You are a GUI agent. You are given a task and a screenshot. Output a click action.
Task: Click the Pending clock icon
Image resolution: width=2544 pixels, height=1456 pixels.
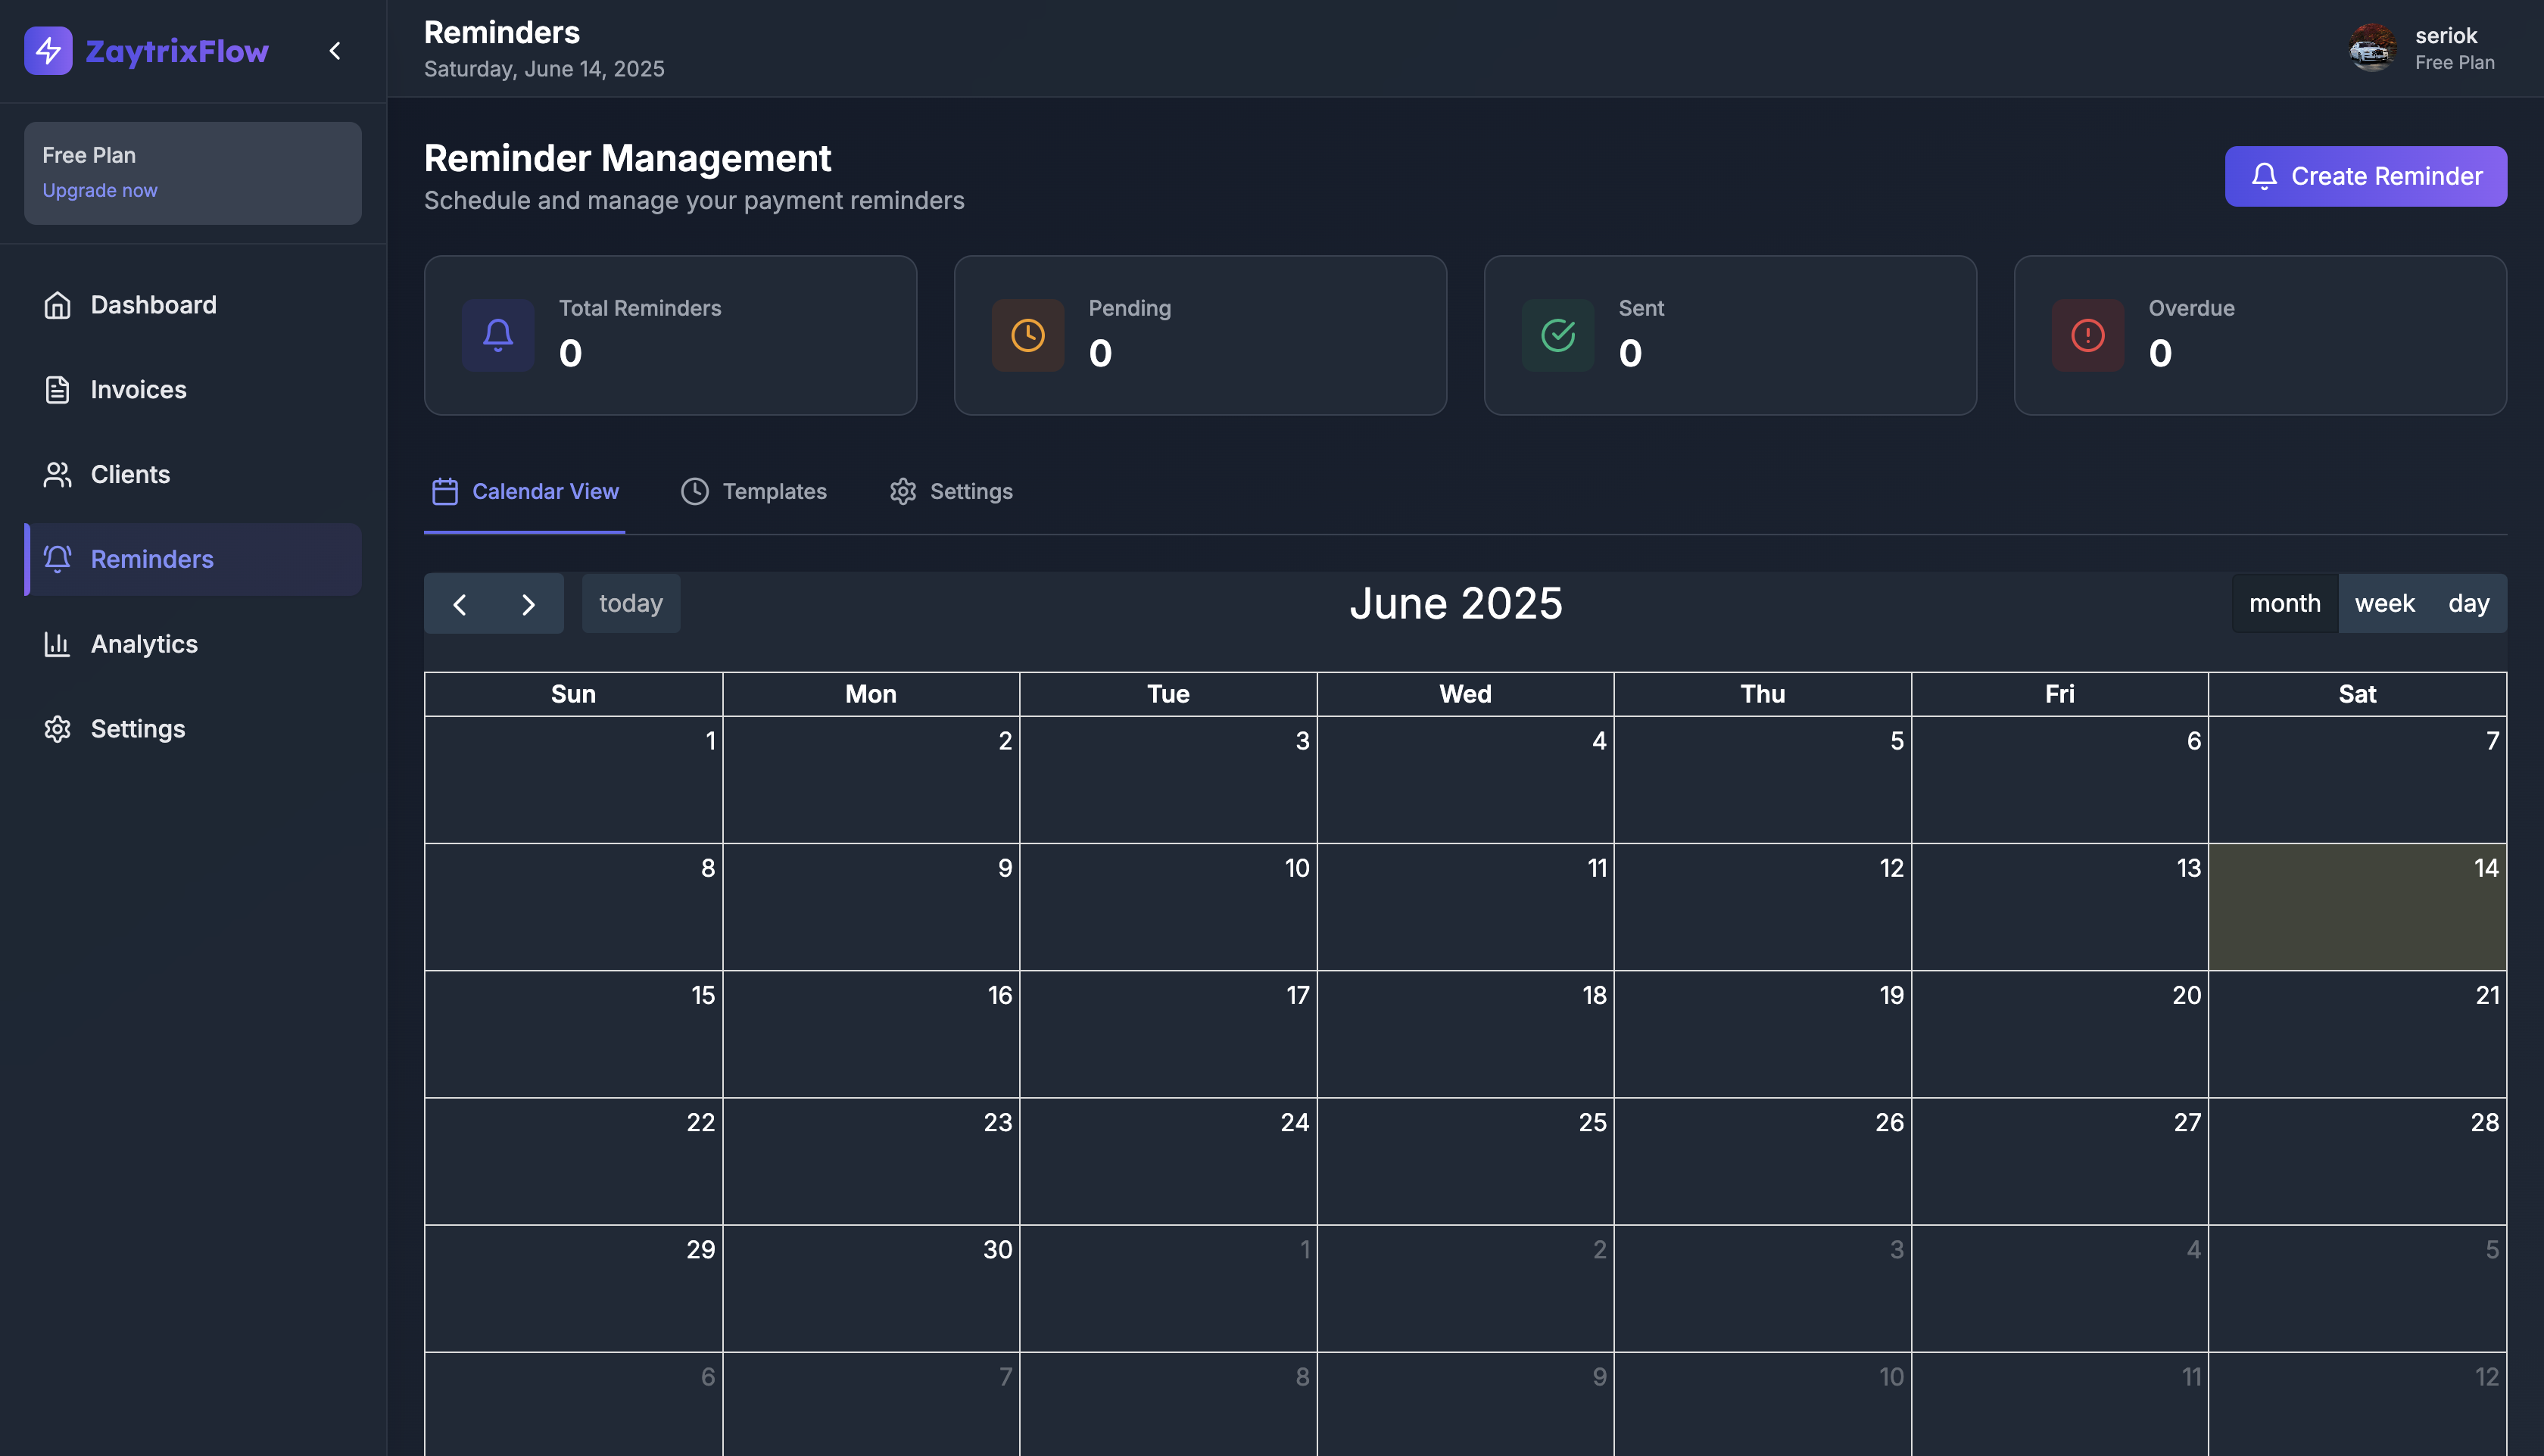point(1027,336)
